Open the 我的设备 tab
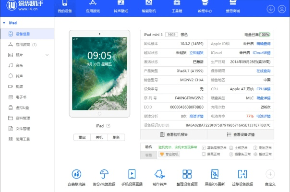This screenshot has width=290, height=192. point(65,7)
